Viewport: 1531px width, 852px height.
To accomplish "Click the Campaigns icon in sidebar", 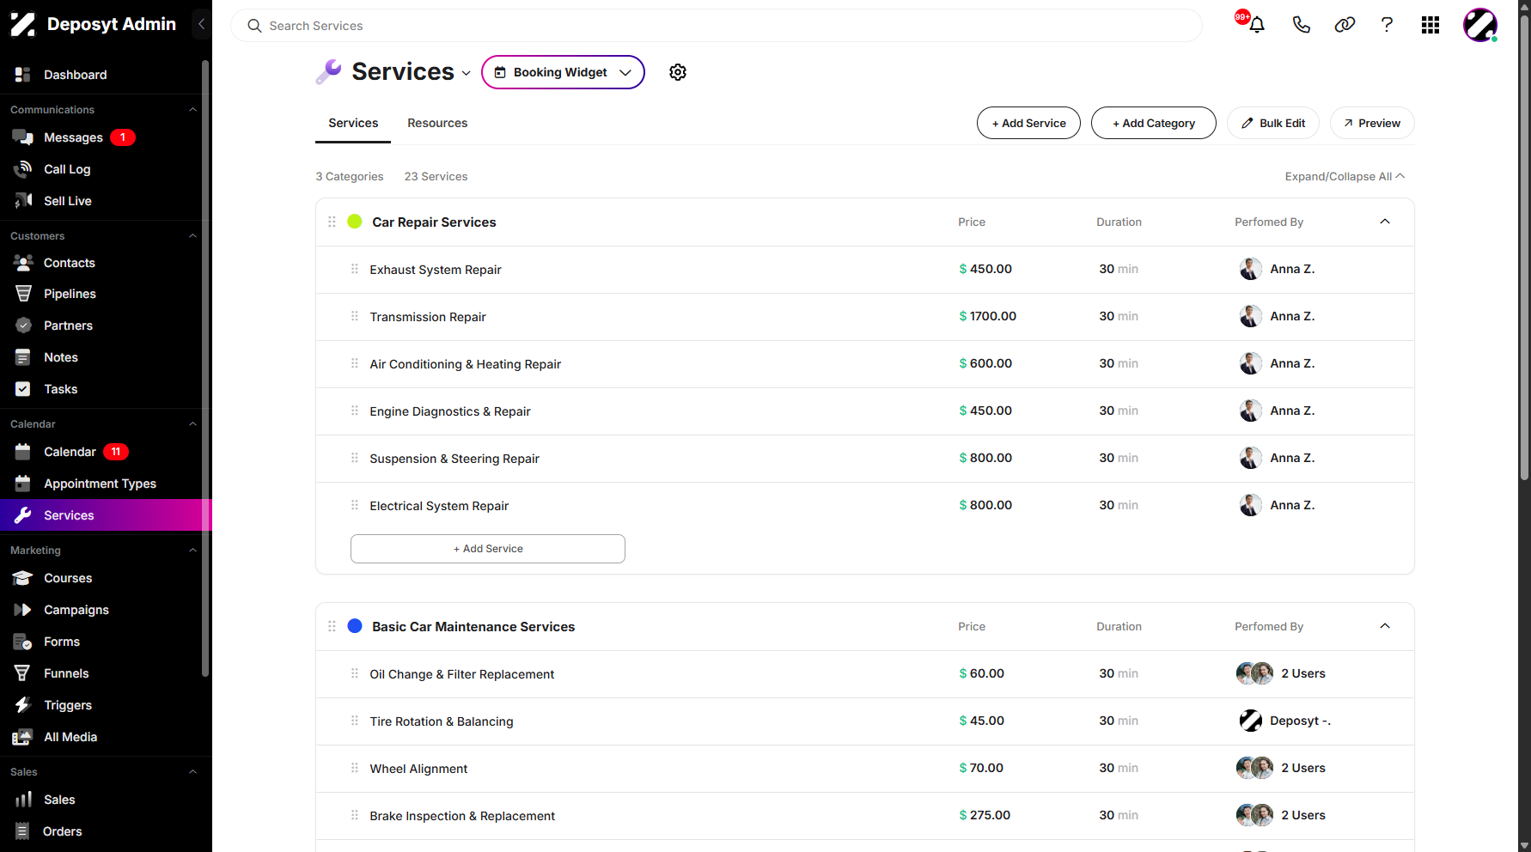I will [x=23, y=610].
